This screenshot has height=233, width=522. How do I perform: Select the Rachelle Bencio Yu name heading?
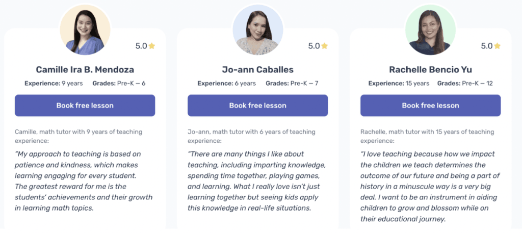coord(431,69)
